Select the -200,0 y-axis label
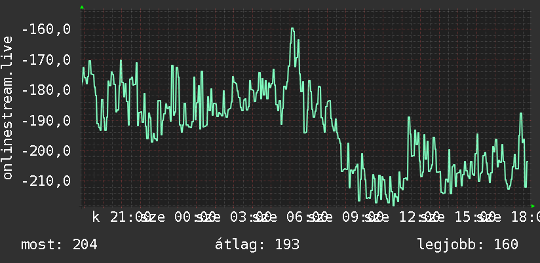This screenshot has width=540, height=263. [46, 150]
